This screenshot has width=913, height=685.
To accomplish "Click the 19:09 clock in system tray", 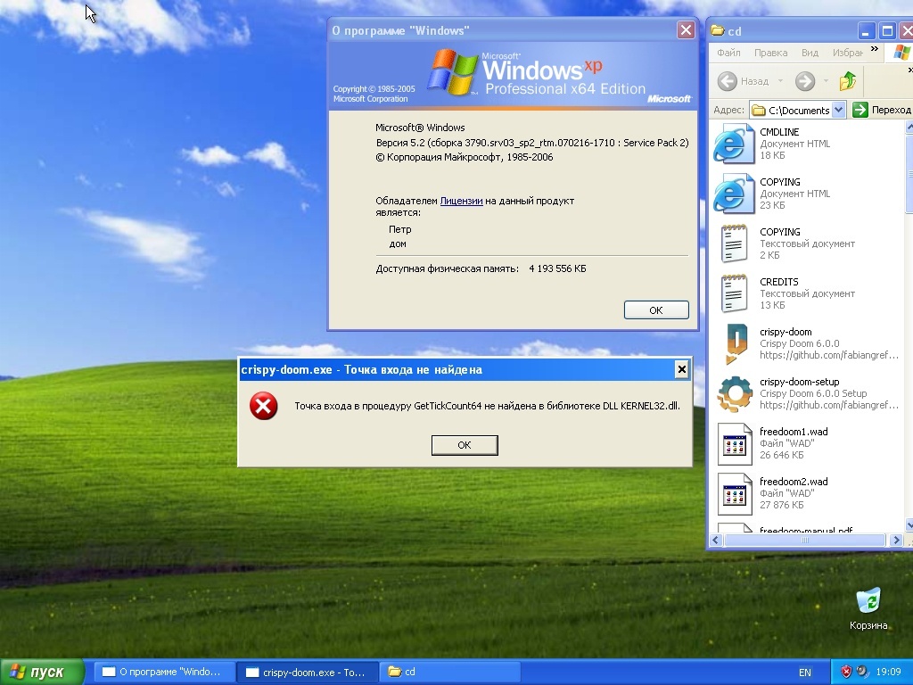I will pos(889,672).
